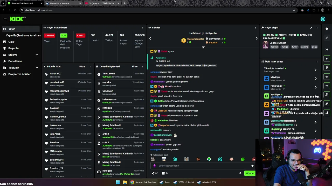Click the gaming stream tag

click(305, 47)
